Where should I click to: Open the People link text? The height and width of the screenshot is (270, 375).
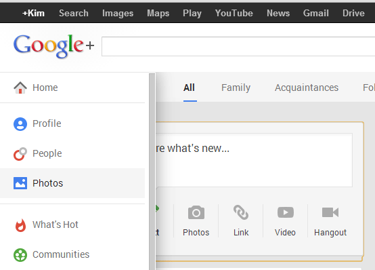point(47,153)
